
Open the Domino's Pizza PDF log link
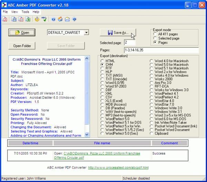[x=97, y=155]
